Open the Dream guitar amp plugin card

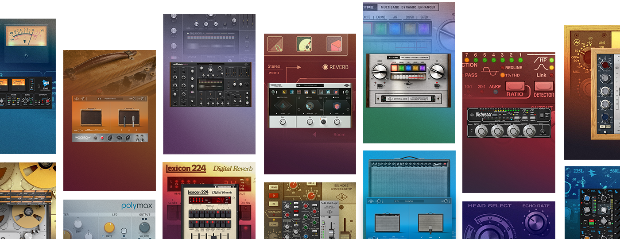tap(409, 195)
